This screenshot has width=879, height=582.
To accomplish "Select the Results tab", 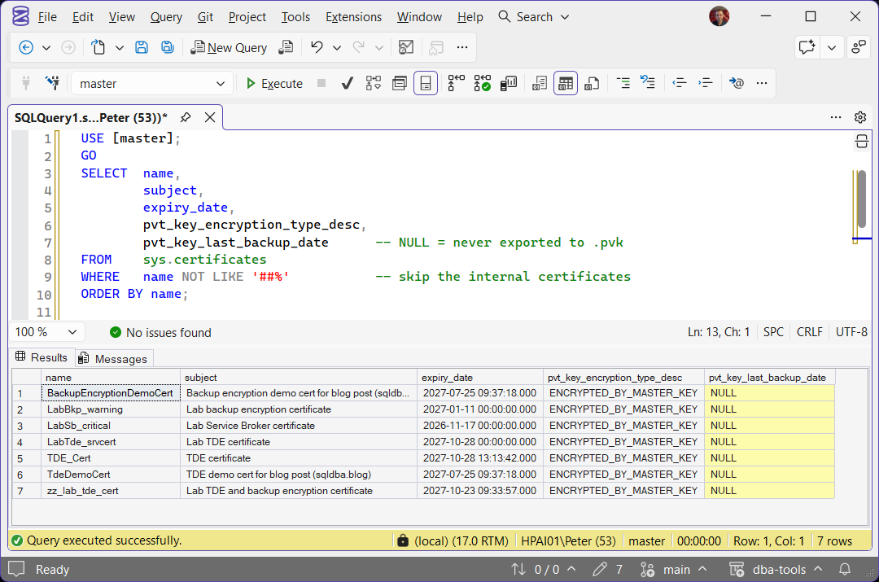I will [x=42, y=357].
